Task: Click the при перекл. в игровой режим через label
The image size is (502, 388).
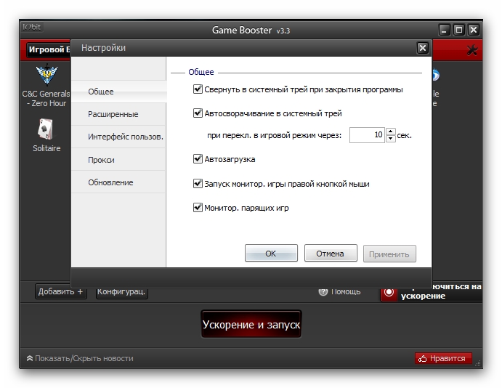Action: (x=274, y=135)
